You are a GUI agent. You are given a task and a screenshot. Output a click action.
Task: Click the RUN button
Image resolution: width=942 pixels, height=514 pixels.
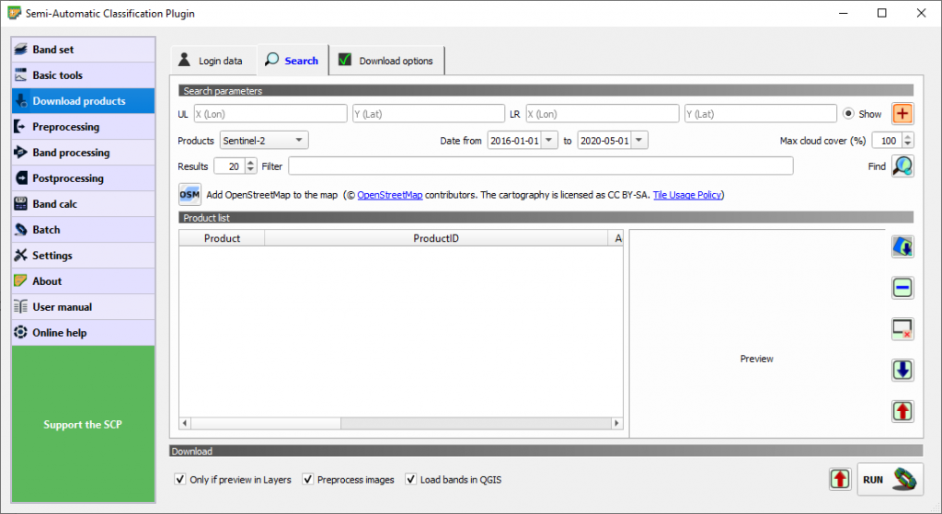(x=890, y=479)
